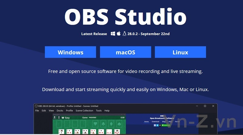The image size is (243, 135).
Task: Open the Help menu in OBS
Action: [x=107, y=111]
